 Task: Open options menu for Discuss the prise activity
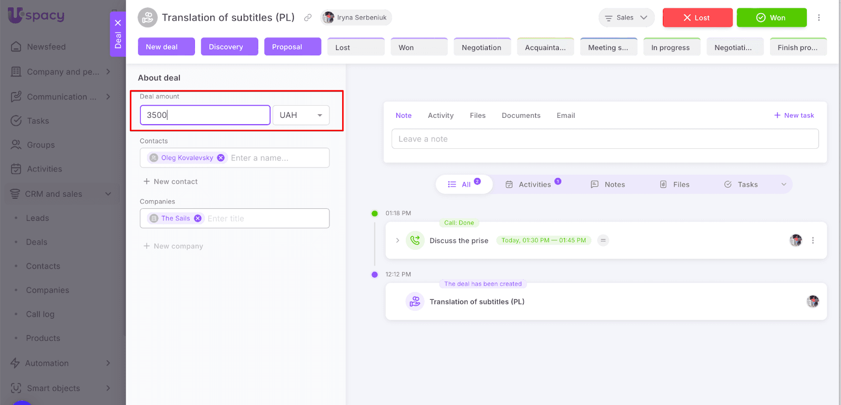click(813, 240)
